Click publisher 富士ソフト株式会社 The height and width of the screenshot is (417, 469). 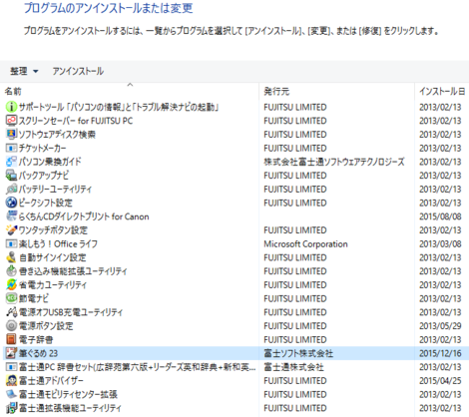pyautogui.click(x=298, y=353)
